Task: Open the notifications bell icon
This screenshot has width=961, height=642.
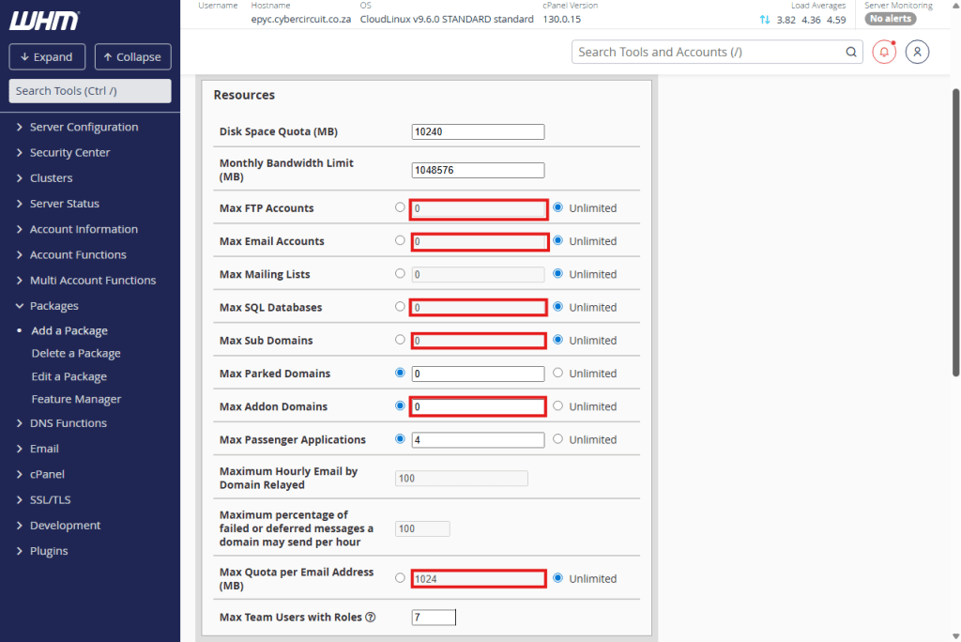Action: [x=883, y=53]
